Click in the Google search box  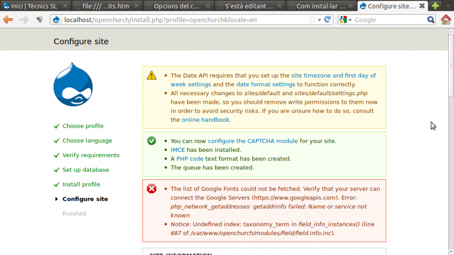pos(392,19)
